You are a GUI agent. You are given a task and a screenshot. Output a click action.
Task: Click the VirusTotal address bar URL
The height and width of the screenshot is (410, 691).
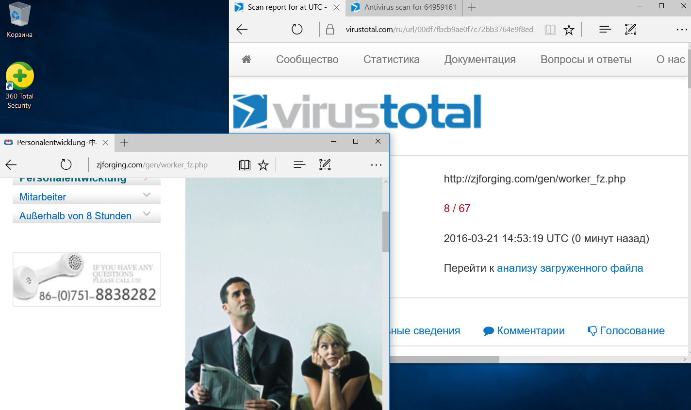point(439,30)
